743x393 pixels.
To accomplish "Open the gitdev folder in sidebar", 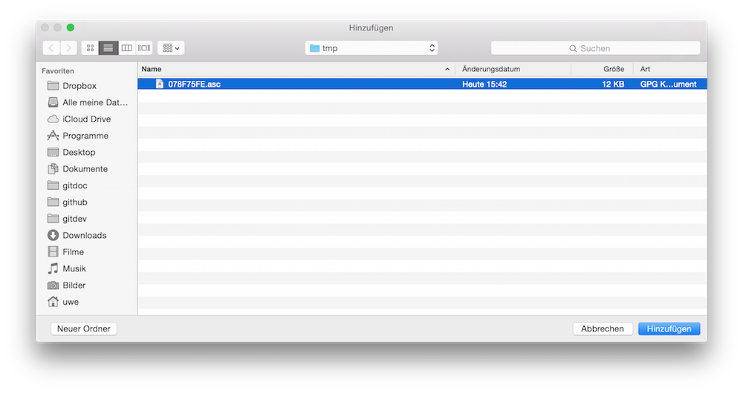I will [87, 219].
